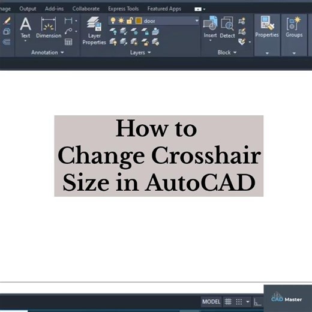
Task: Select the Text annotation tool
Action: (25, 27)
